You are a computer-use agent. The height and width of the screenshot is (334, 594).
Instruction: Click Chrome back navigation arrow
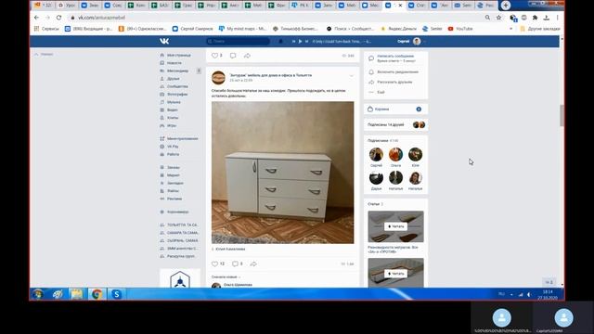tap(36, 18)
